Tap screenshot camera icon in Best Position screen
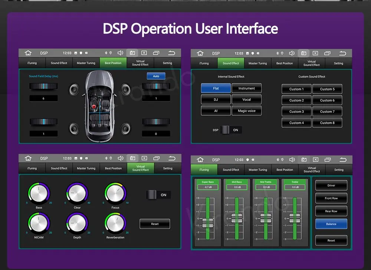Screen dimensions: 371x270 click(x=132, y=53)
